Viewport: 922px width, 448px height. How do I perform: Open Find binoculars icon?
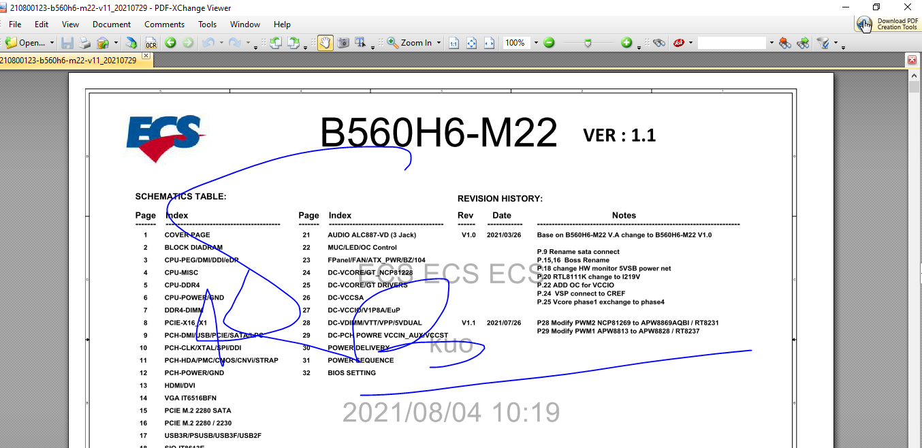click(x=659, y=42)
